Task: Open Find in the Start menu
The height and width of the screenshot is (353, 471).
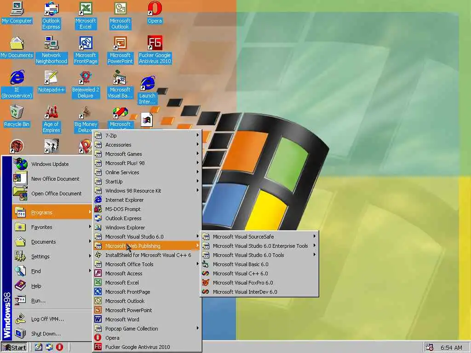Action: [52, 271]
